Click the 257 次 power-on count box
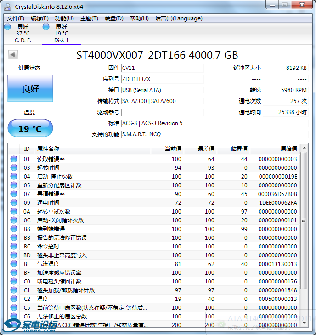Viewport: 316px width, 335px height. tap(286, 101)
